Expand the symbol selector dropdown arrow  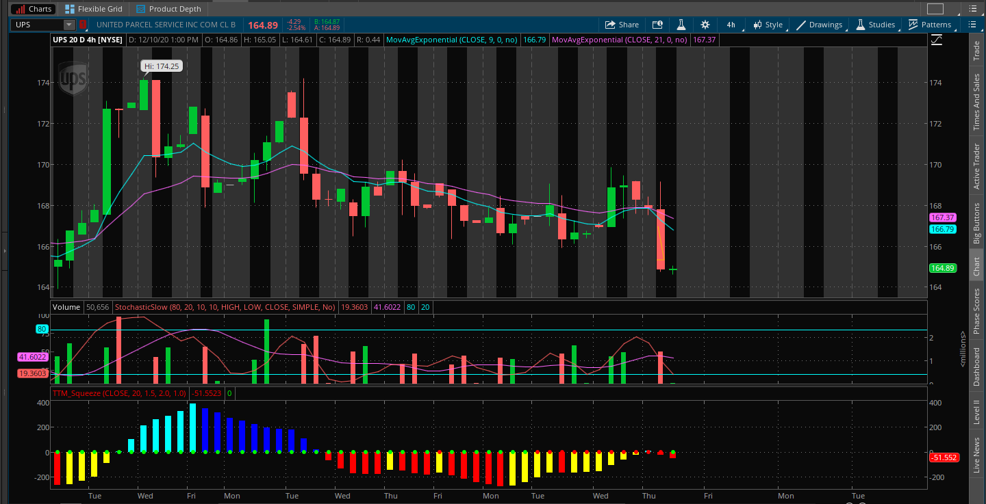(x=69, y=25)
